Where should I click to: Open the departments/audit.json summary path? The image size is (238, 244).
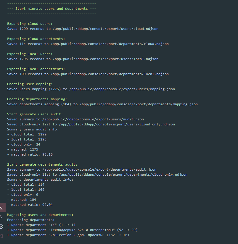[x=99, y=169]
